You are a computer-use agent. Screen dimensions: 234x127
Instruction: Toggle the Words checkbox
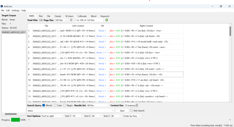[x=44, y=105]
